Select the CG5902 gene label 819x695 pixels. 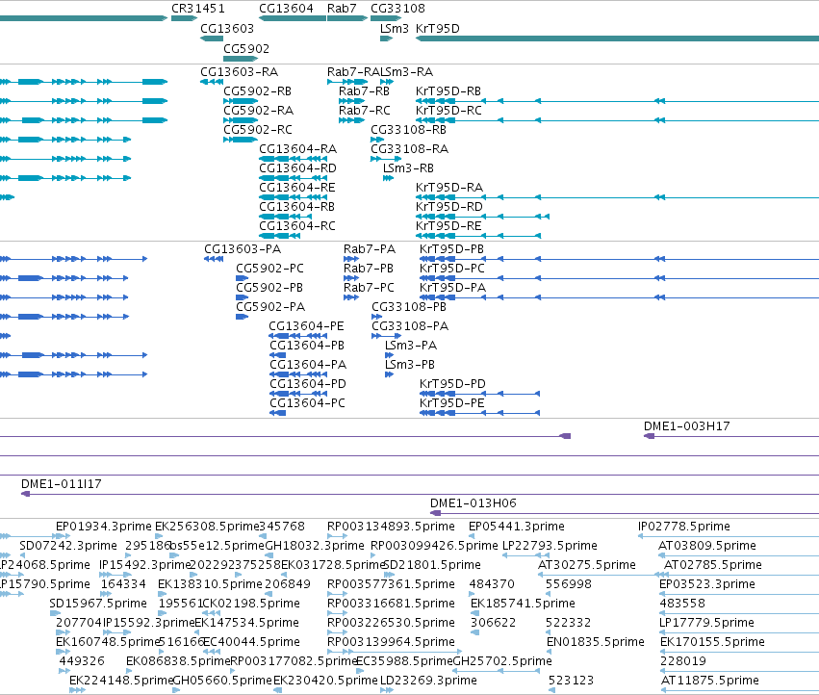click(246, 48)
